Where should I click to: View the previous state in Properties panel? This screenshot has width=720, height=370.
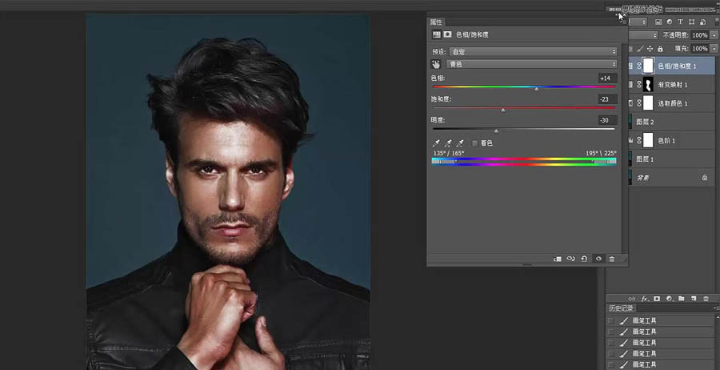[x=570, y=259]
